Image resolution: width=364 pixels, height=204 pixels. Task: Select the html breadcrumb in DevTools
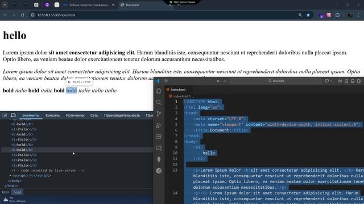pyautogui.click(x=6, y=192)
